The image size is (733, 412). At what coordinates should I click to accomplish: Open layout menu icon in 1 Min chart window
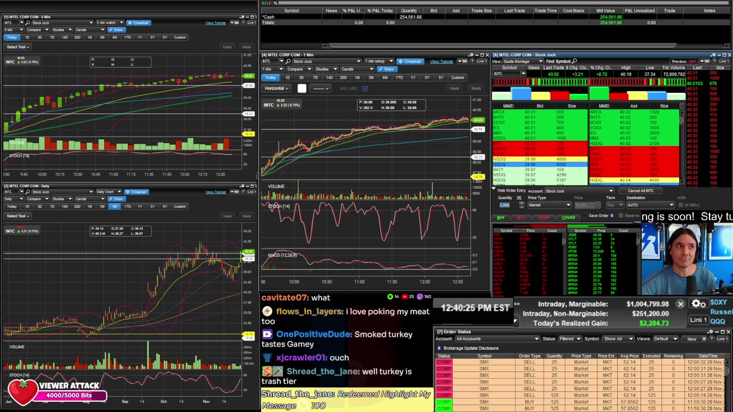pos(463,61)
